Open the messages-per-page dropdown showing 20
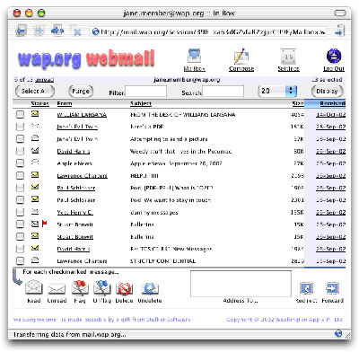This screenshot has height=352, width=359. click(277, 91)
